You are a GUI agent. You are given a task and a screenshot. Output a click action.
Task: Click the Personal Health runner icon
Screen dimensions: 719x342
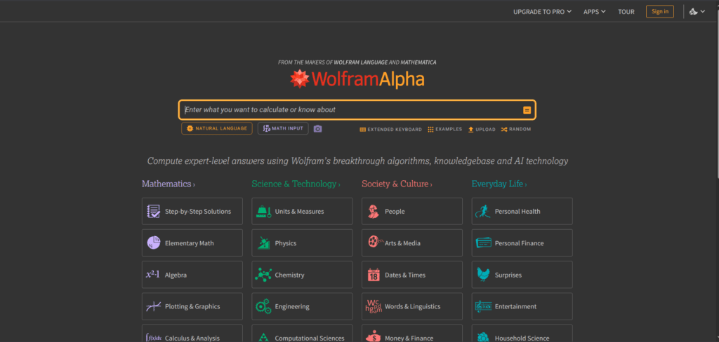[483, 212]
